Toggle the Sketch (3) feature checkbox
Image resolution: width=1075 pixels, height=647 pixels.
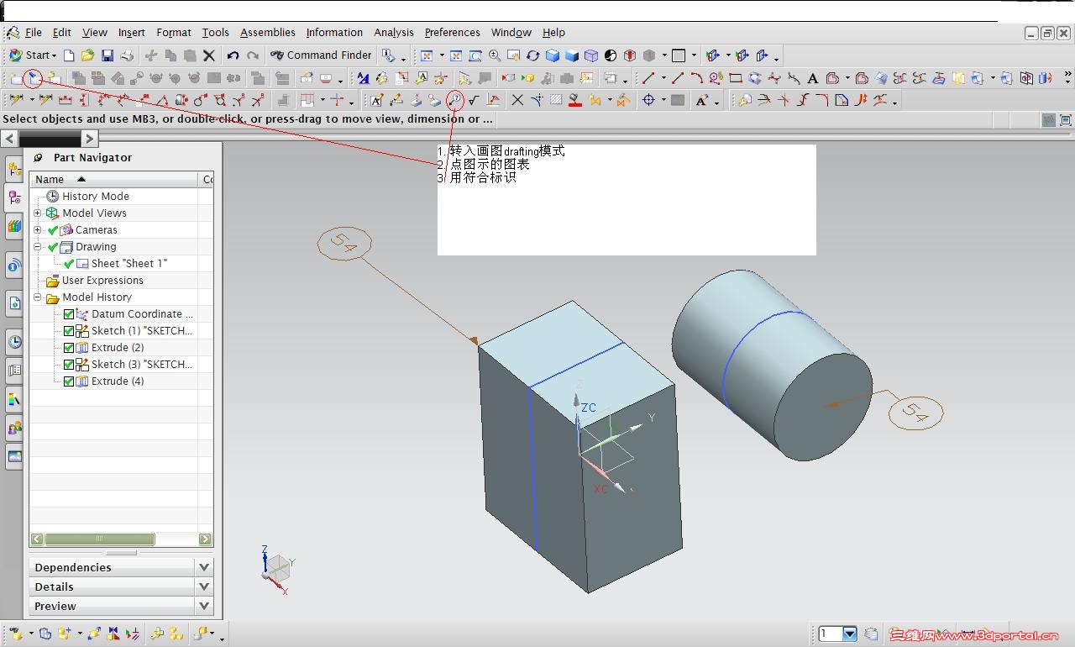click(x=69, y=365)
